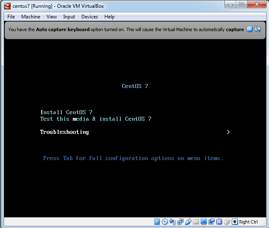Click the display status icon
The image size is (269, 228).
(203, 221)
